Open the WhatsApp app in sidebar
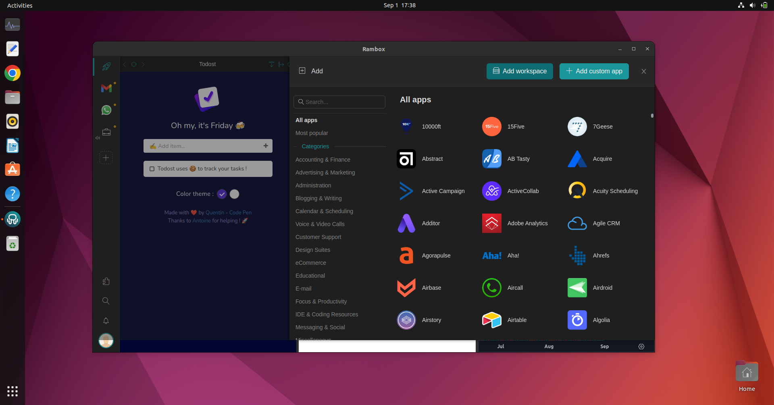The width and height of the screenshot is (774, 405). (x=106, y=110)
